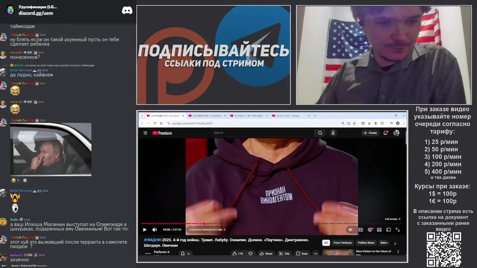This screenshot has width=477, height=268.
Task: Click the minarski name above понасенков
Action: [x=16, y=52]
